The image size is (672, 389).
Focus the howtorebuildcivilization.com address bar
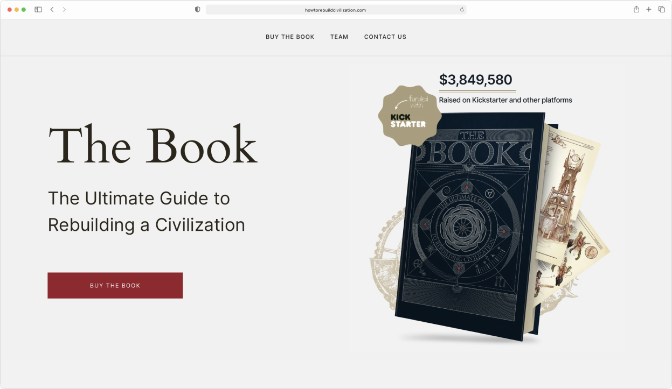pos(336,10)
